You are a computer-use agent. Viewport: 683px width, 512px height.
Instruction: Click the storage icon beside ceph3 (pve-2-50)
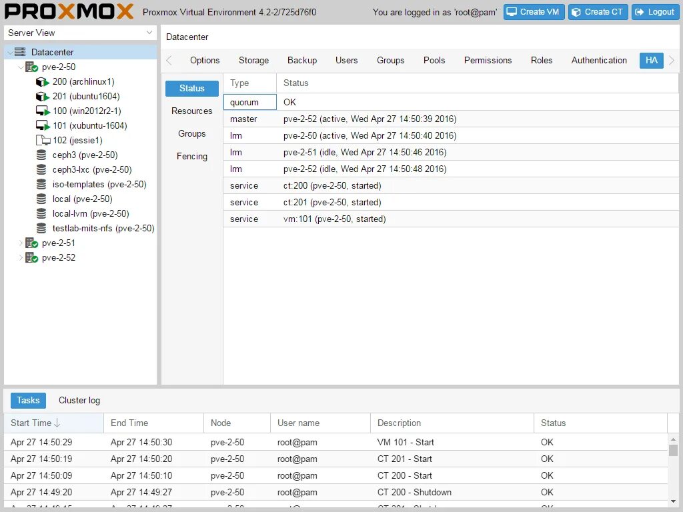41,155
